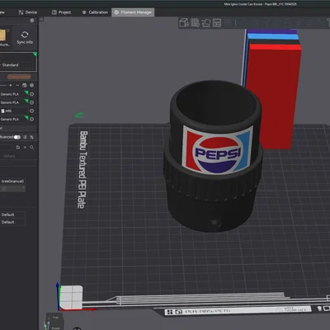Click the Add object cube icon
Screen dimensions: 330x330
coord(184,23)
